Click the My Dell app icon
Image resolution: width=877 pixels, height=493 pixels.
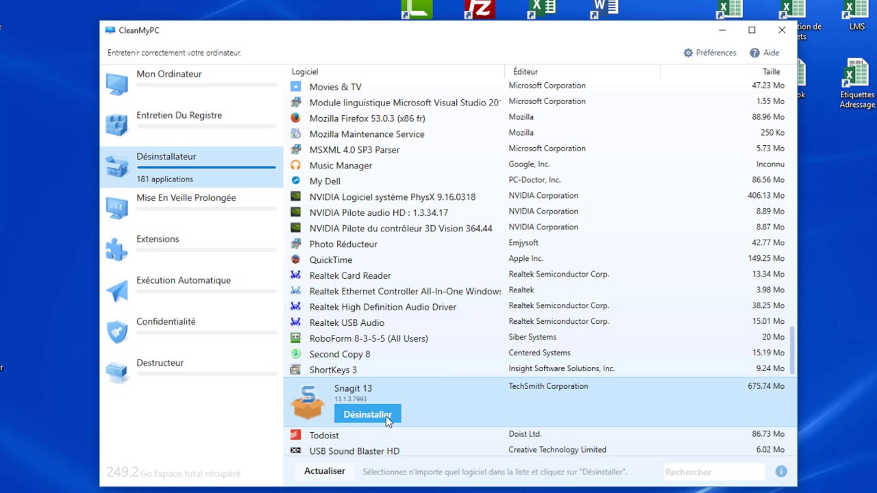tap(295, 181)
